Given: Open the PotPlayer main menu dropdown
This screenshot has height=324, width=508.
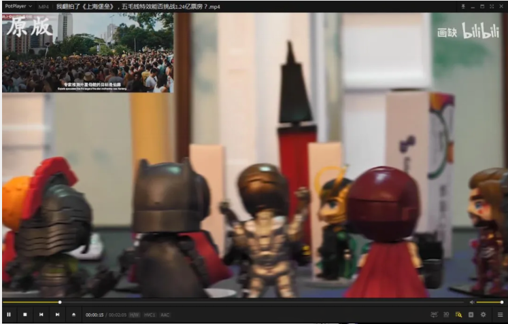Looking at the screenshot, I should pos(18,6).
